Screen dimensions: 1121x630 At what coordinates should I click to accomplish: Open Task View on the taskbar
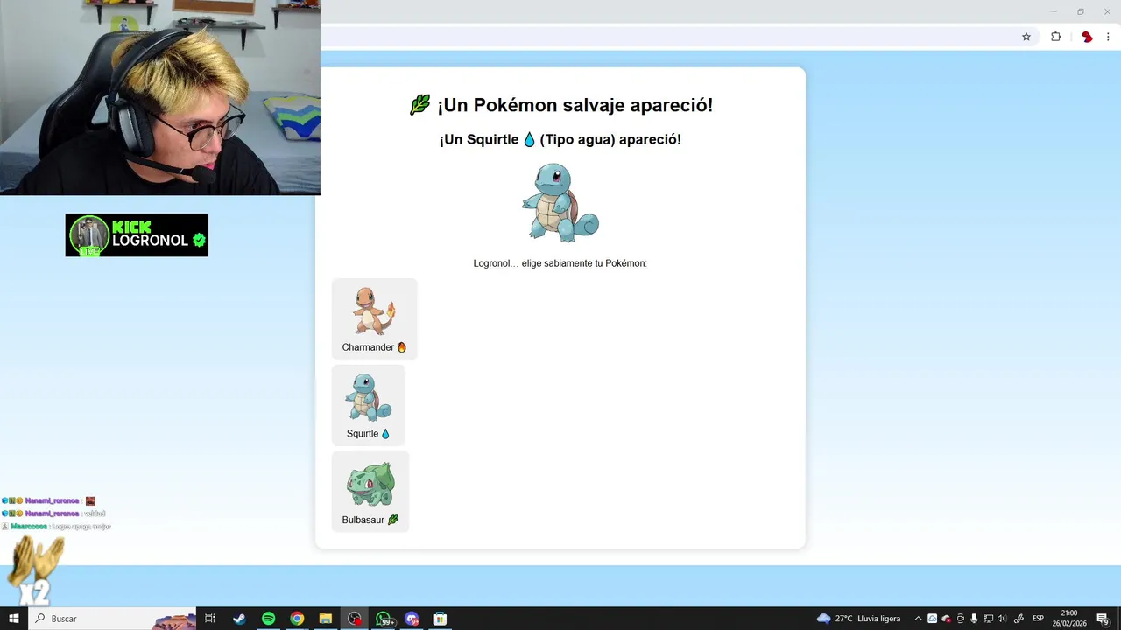click(x=210, y=619)
